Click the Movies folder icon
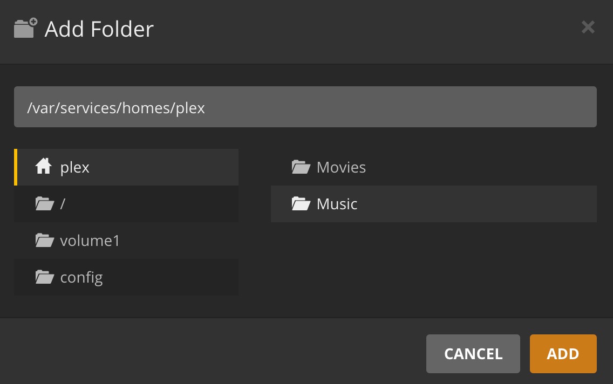This screenshot has height=384, width=613. pyautogui.click(x=301, y=167)
